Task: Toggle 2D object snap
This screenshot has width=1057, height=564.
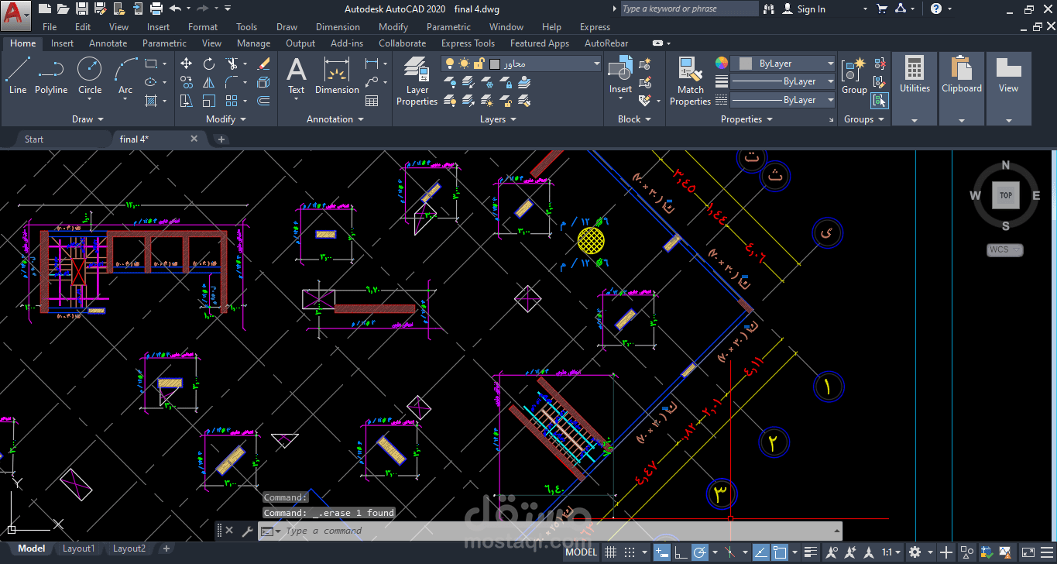Action: click(779, 552)
